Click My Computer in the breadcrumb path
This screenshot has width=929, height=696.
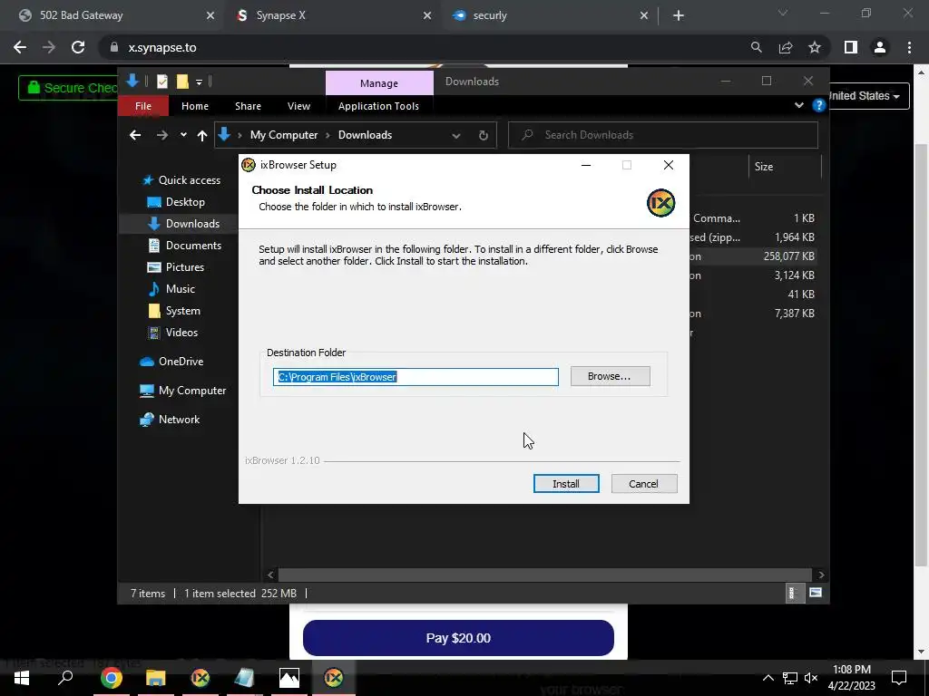click(284, 135)
